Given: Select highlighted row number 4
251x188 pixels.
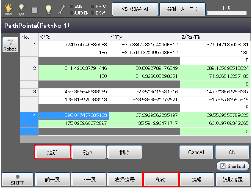Looking at the screenshot, I should click(x=29, y=115).
